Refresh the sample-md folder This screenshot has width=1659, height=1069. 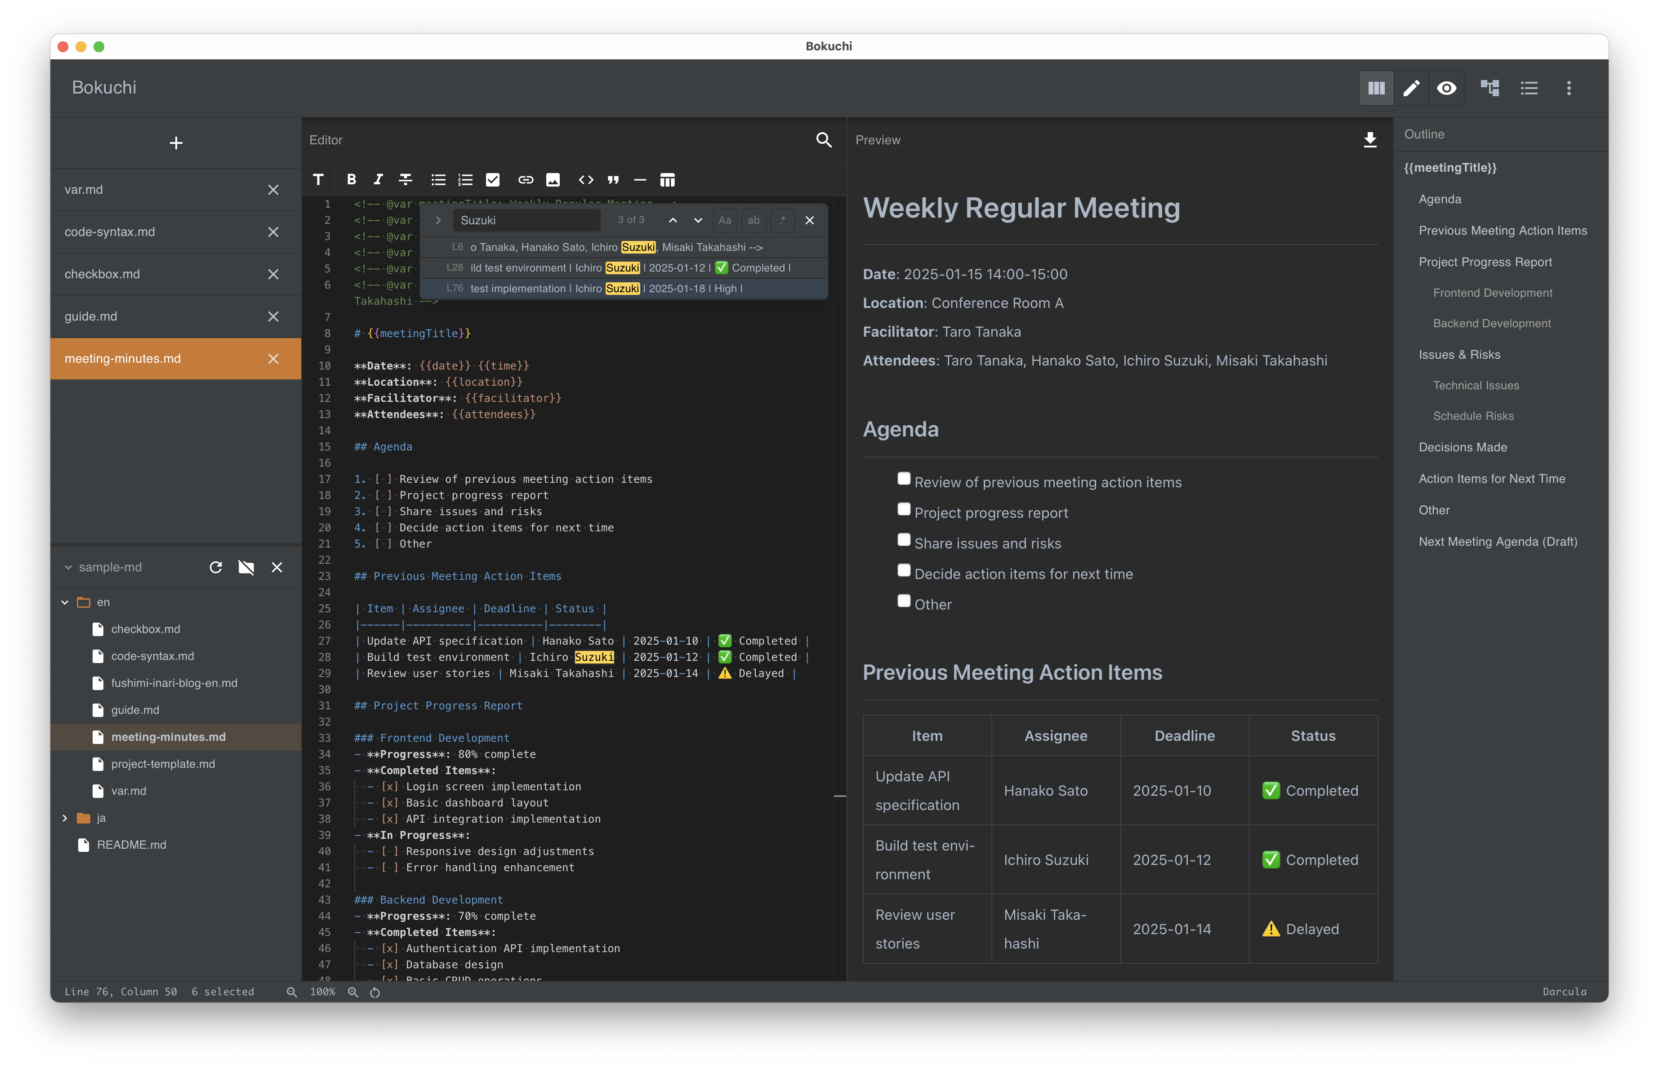click(216, 567)
